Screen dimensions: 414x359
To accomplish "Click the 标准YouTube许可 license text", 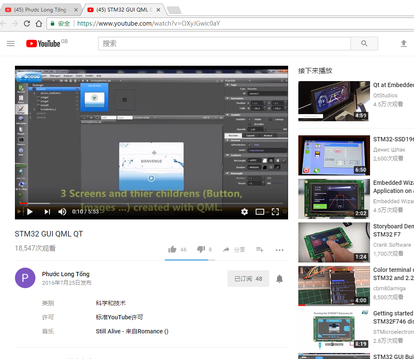I will pos(120,317).
